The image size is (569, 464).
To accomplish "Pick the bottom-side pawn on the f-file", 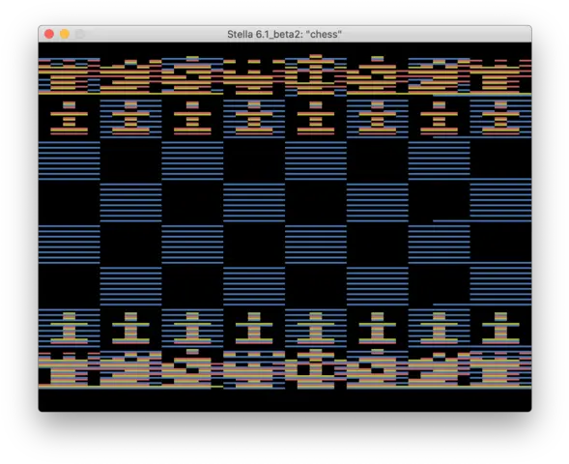I will tap(378, 329).
